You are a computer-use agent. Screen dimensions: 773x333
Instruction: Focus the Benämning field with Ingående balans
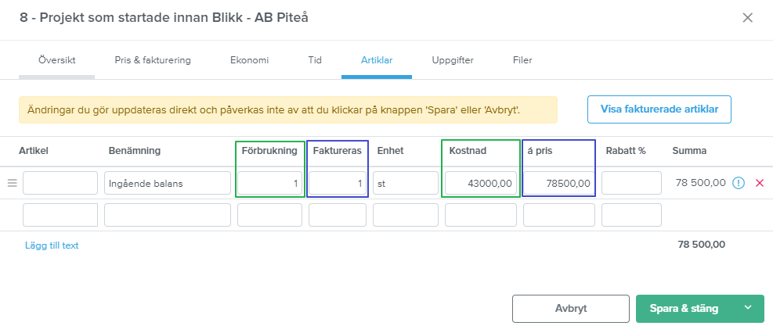[168, 183]
